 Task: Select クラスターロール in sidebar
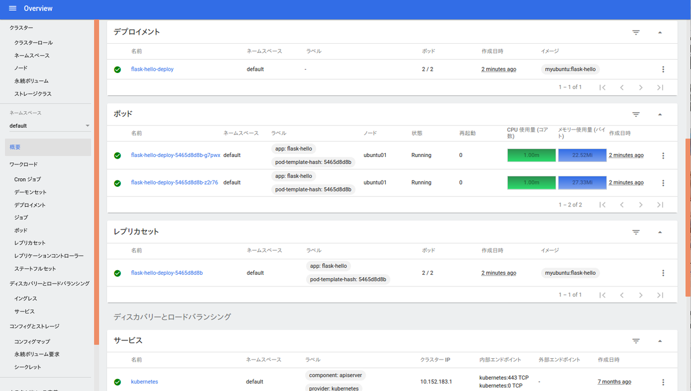[x=33, y=43]
